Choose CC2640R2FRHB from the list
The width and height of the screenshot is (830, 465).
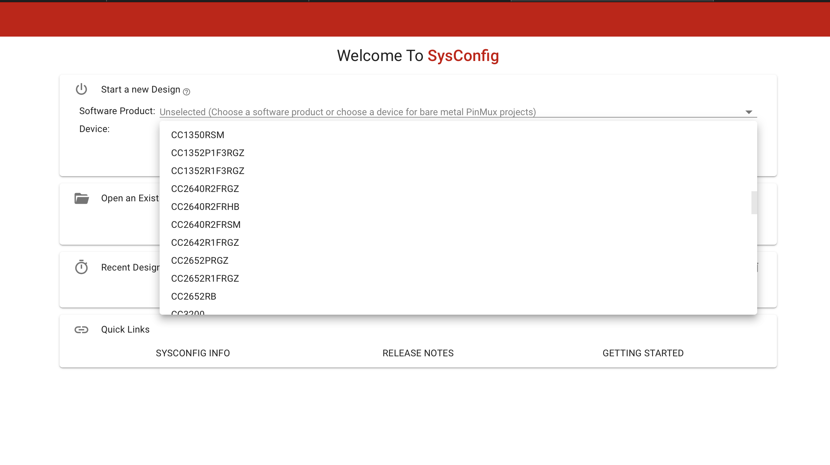coord(205,207)
